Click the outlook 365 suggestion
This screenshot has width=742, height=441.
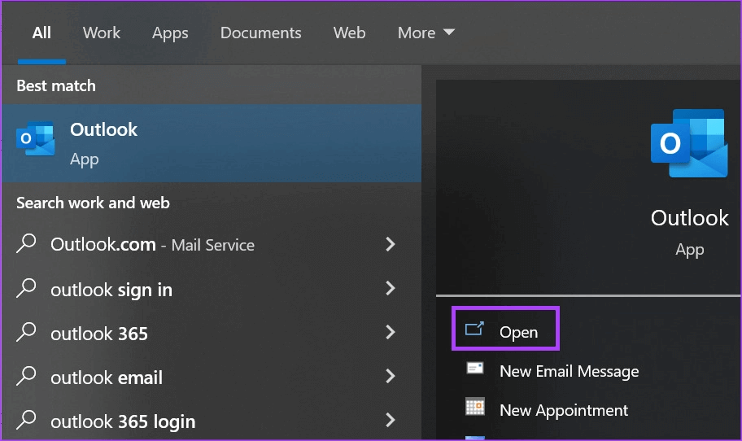[99, 334]
